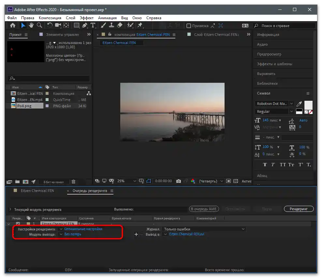Click the Project panel search field
Image resolution: width=322 pixels, height=278 pixels.
tap(49, 78)
